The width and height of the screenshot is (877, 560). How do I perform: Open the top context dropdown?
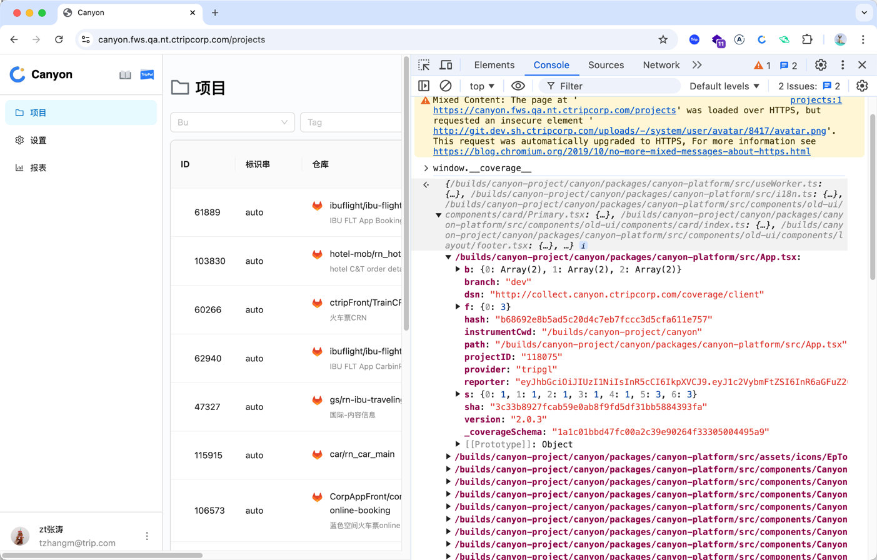(482, 86)
